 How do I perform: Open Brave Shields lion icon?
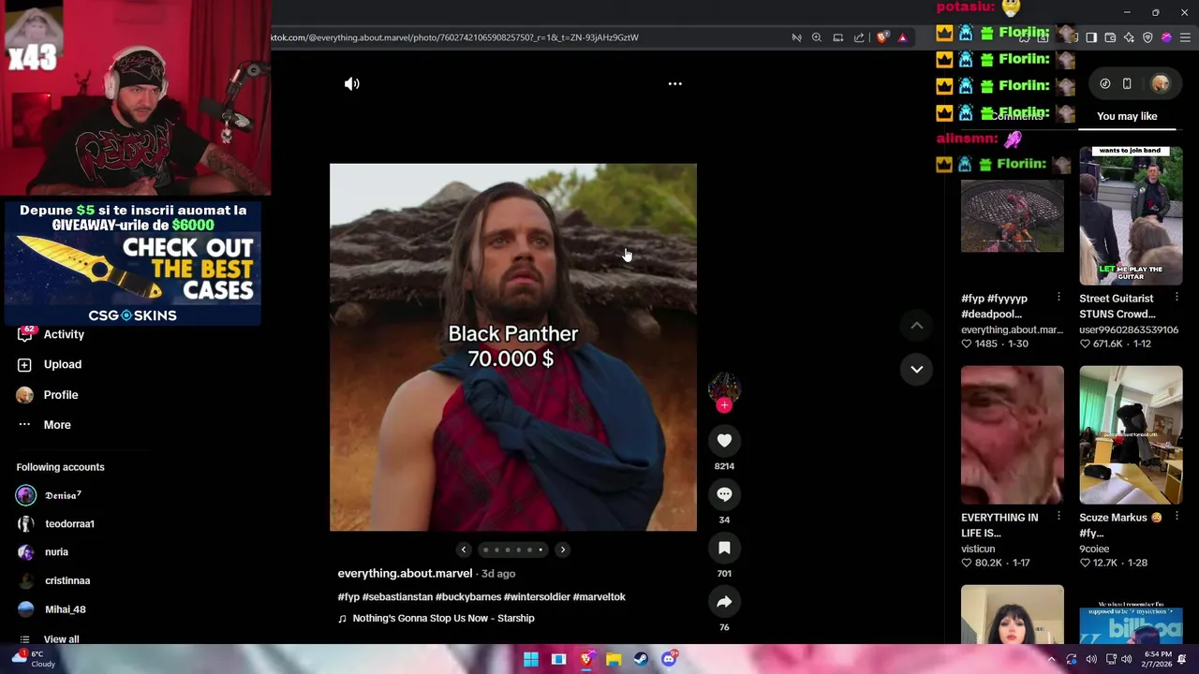(881, 37)
